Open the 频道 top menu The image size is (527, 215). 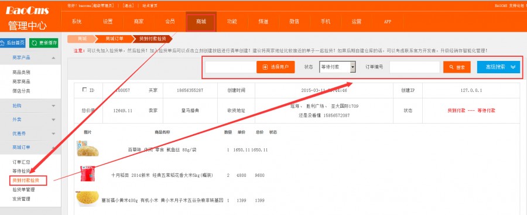coord(263,22)
